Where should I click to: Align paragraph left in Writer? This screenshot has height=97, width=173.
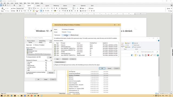point(41,11)
